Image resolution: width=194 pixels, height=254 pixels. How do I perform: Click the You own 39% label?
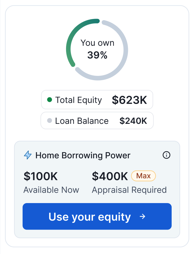pos(97,49)
